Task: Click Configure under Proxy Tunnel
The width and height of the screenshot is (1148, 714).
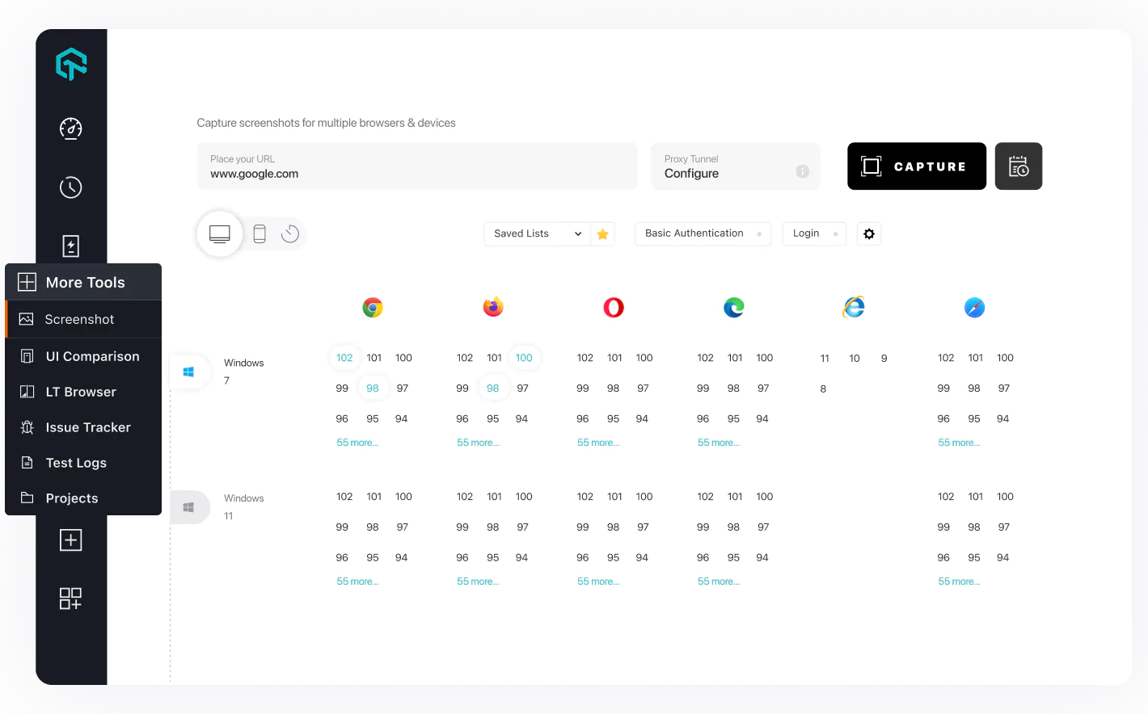Action: point(691,174)
